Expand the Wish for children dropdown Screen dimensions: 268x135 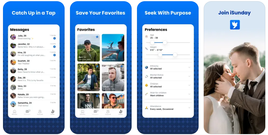point(168,94)
